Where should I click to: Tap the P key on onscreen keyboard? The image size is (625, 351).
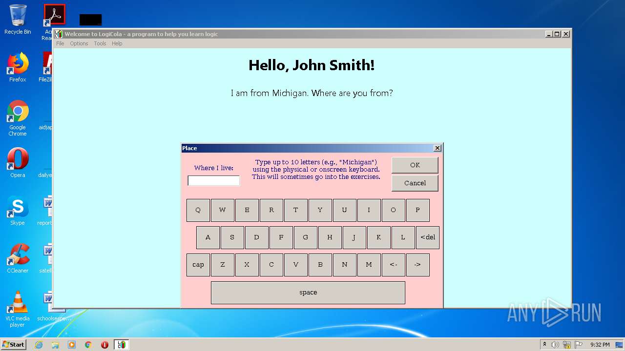pos(418,210)
